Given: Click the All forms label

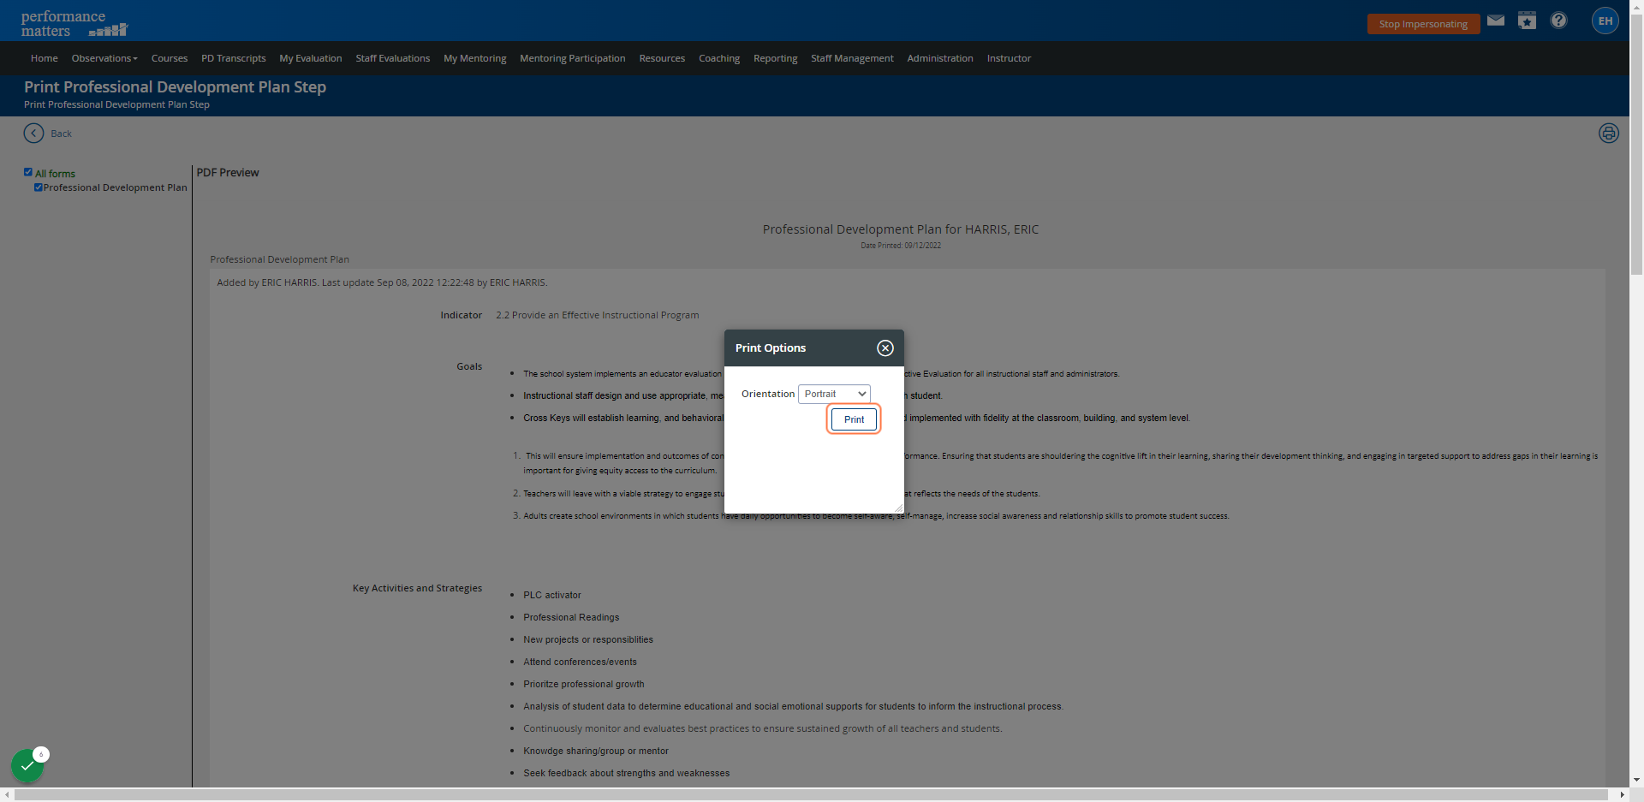Looking at the screenshot, I should pyautogui.click(x=55, y=174).
